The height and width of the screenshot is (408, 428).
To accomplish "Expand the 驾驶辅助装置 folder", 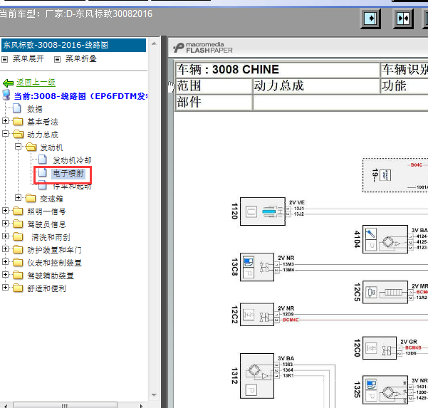I will coord(5,275).
